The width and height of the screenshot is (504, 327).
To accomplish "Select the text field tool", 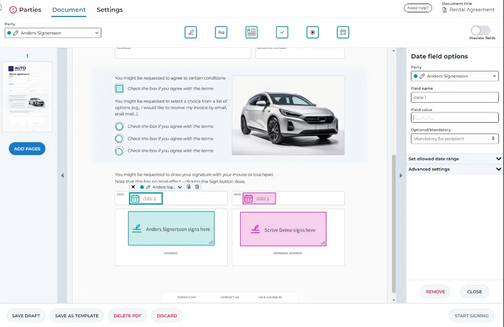I will tap(221, 32).
